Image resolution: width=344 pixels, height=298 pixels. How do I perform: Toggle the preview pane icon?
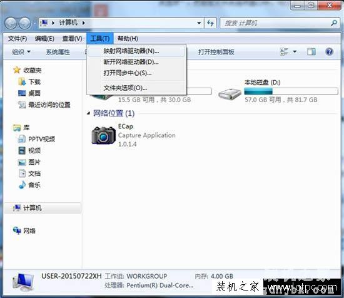click(x=311, y=52)
